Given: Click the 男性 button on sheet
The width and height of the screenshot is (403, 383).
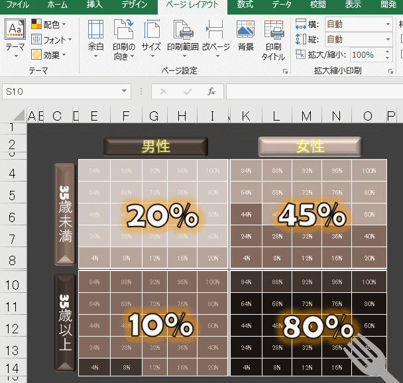Looking at the screenshot, I should (156, 146).
